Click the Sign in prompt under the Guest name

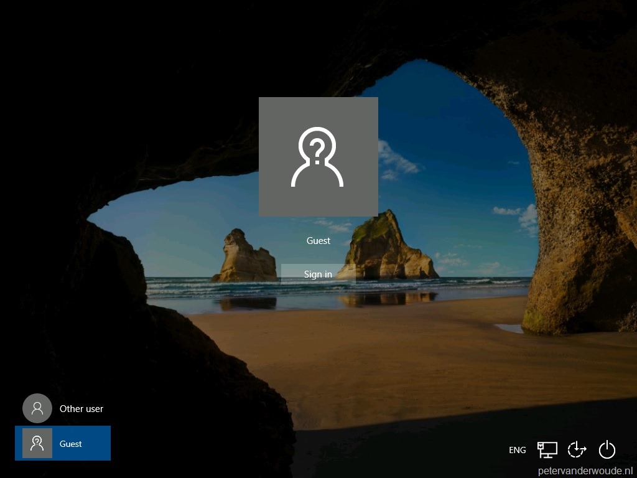[x=318, y=274]
